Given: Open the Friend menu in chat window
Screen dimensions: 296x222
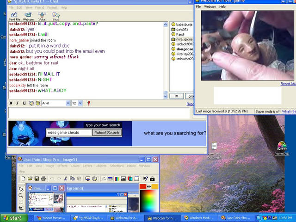Looking at the screenshot, I should click(x=39, y=7).
